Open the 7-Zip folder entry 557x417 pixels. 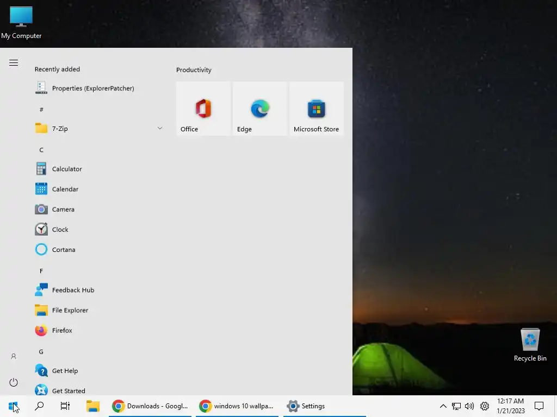click(100, 128)
